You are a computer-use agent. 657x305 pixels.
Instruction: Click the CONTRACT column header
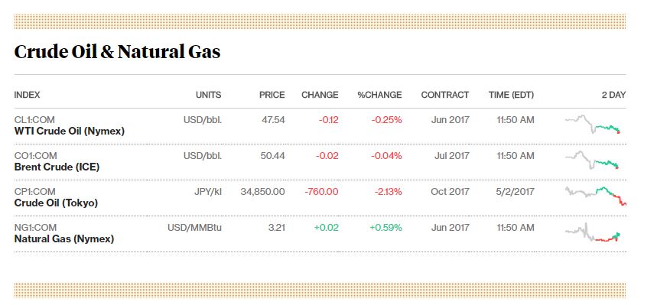(x=445, y=95)
